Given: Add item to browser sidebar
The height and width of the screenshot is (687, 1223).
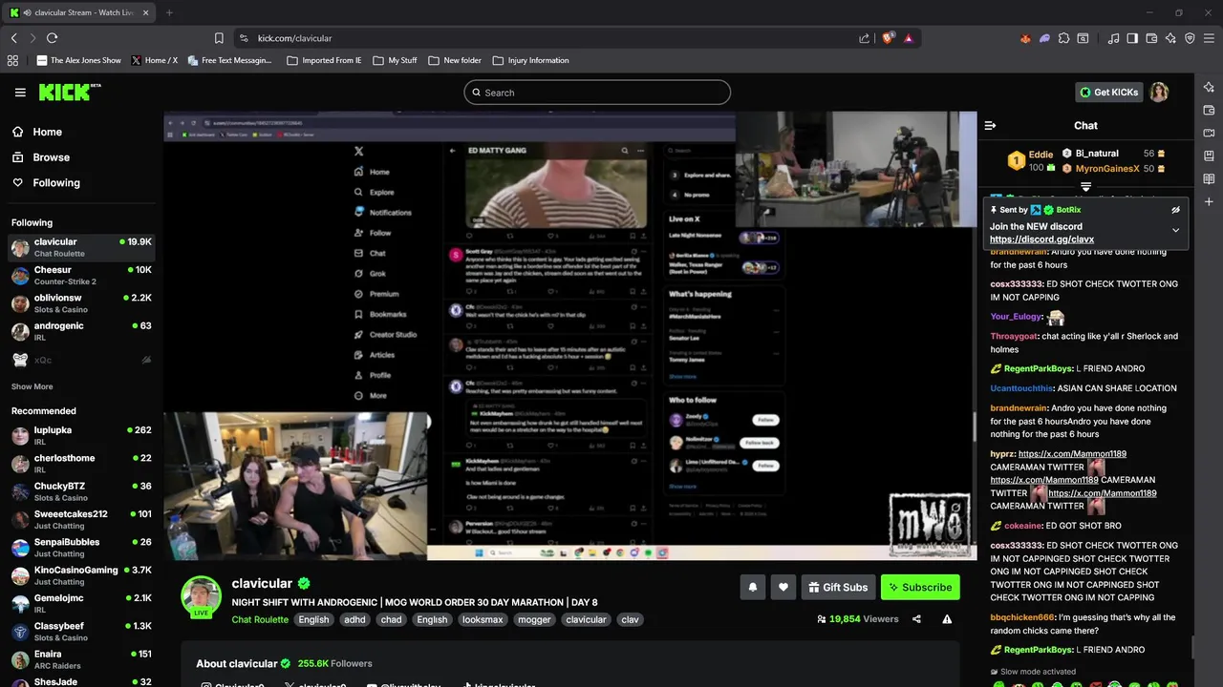Looking at the screenshot, I should (1209, 201).
